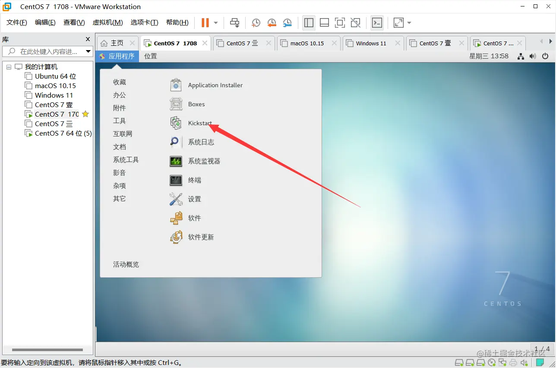Viewport: 556px width, 368px height.
Task: Open the 选项卡(T) menu
Action: (x=145, y=22)
